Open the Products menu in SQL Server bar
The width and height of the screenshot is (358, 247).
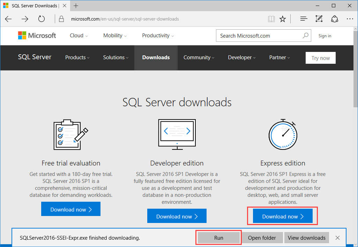tap(77, 57)
